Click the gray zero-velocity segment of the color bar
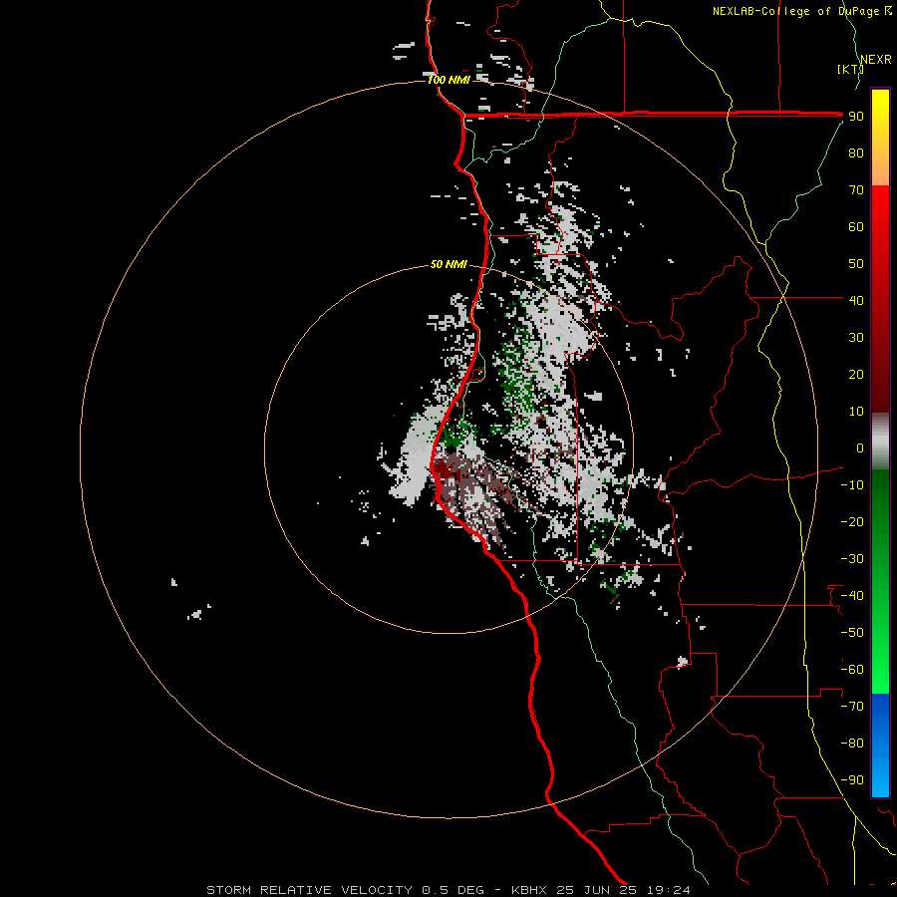The height and width of the screenshot is (897, 897). pyautogui.click(x=880, y=442)
